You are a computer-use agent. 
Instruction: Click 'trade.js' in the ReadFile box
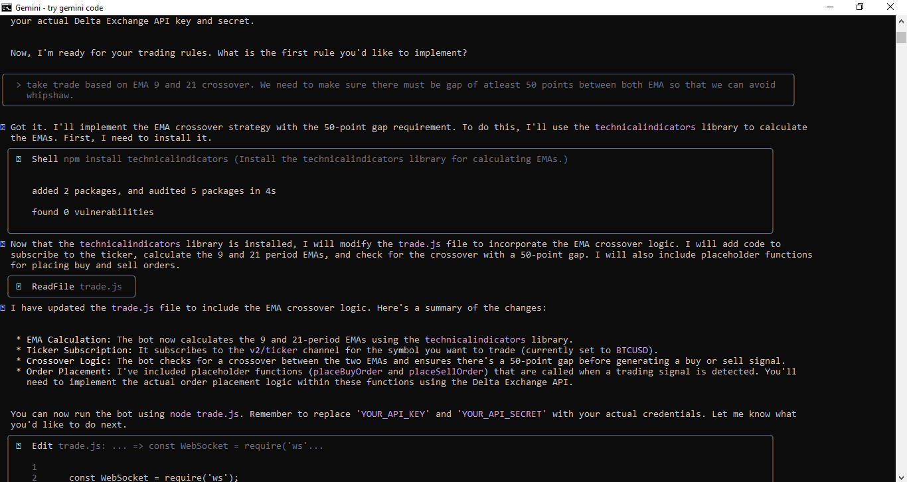[101, 286]
